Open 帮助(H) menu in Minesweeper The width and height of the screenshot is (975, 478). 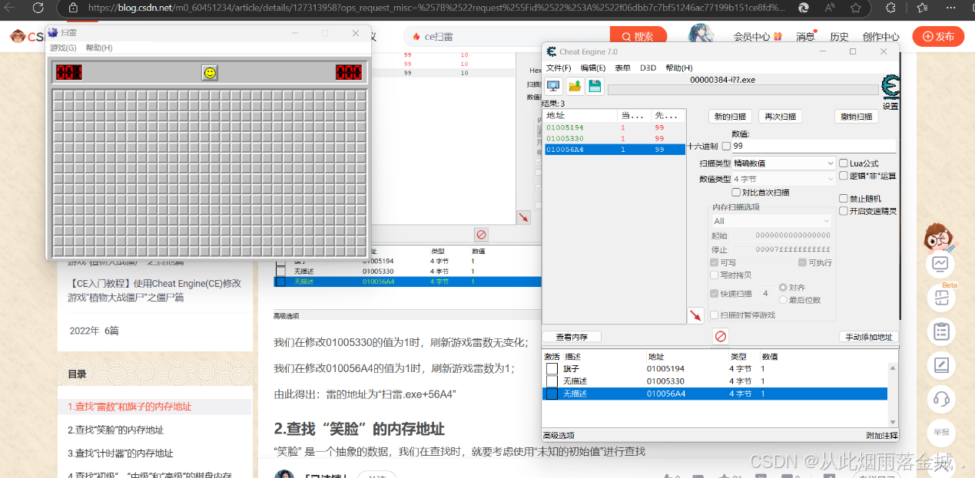coord(99,48)
